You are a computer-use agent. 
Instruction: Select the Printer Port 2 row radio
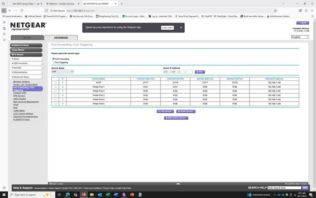click(x=55, y=91)
